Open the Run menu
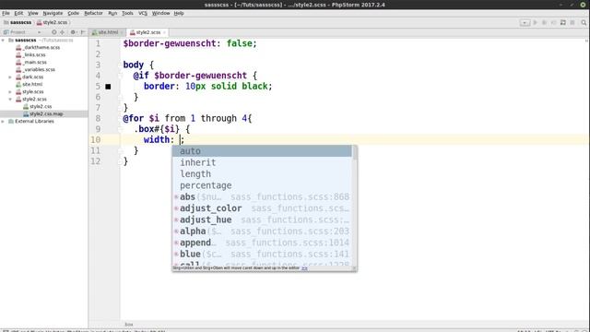590x332 pixels. pyautogui.click(x=112, y=13)
